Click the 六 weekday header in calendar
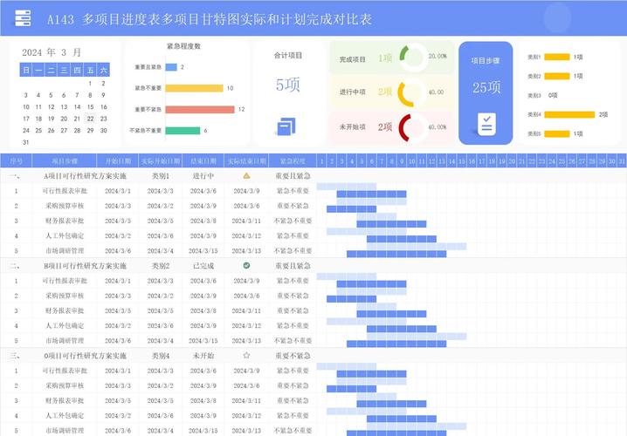 [x=104, y=71]
